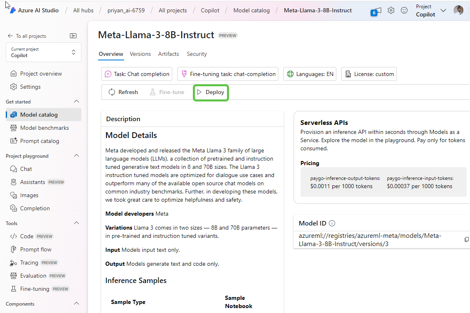Deploy the Meta-Llama-3-8B-Instruct model
Screen dimensions: 470x313
click(x=211, y=92)
